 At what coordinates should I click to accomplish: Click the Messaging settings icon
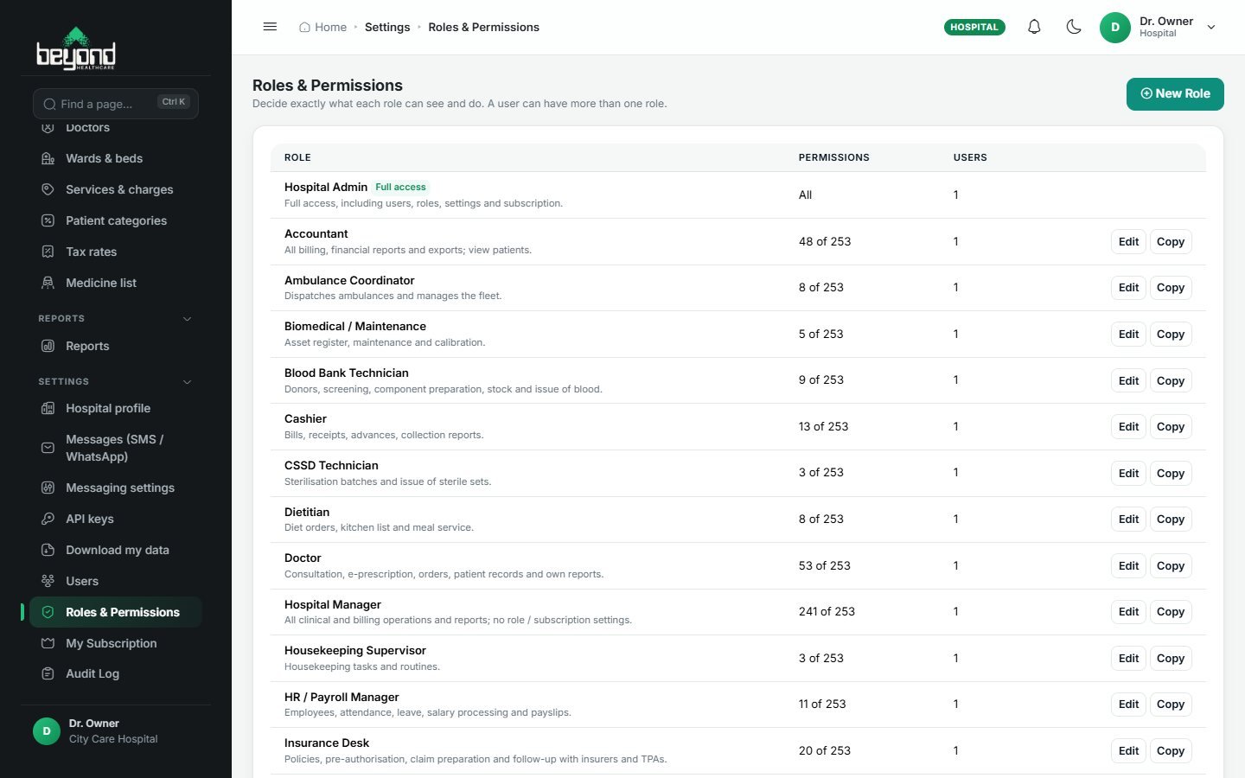[48, 488]
